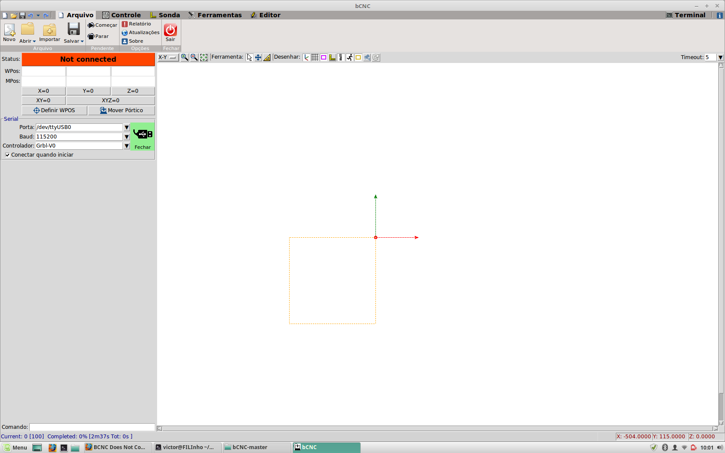This screenshot has width=725, height=453.
Task: Toggle tool paths display in Desenhar
Action: tap(341, 57)
